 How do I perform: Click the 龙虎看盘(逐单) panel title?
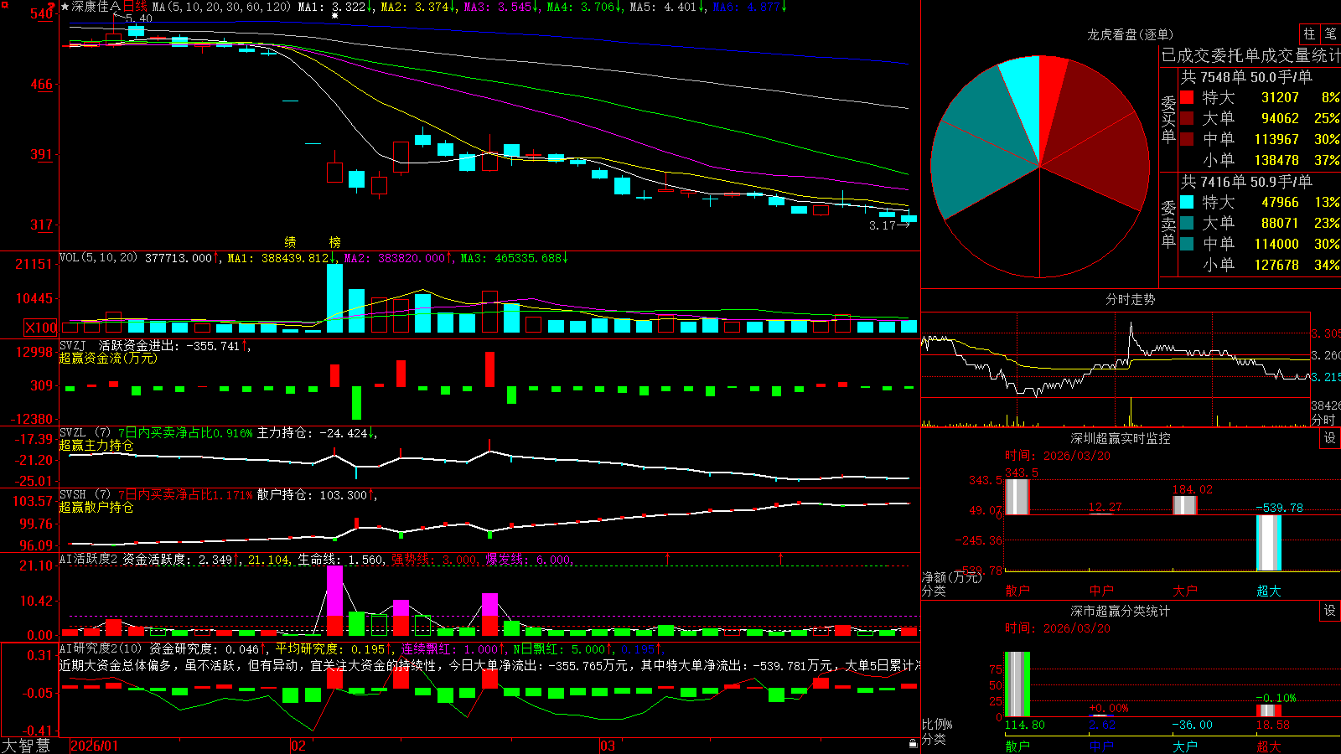point(1130,34)
